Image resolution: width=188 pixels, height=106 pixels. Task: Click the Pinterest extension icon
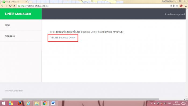181,6
